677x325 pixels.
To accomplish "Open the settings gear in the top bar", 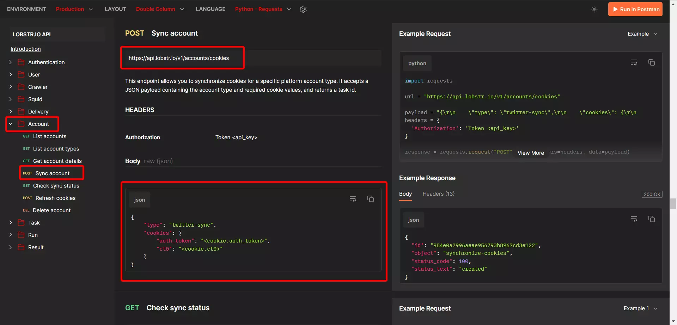I will point(303,9).
